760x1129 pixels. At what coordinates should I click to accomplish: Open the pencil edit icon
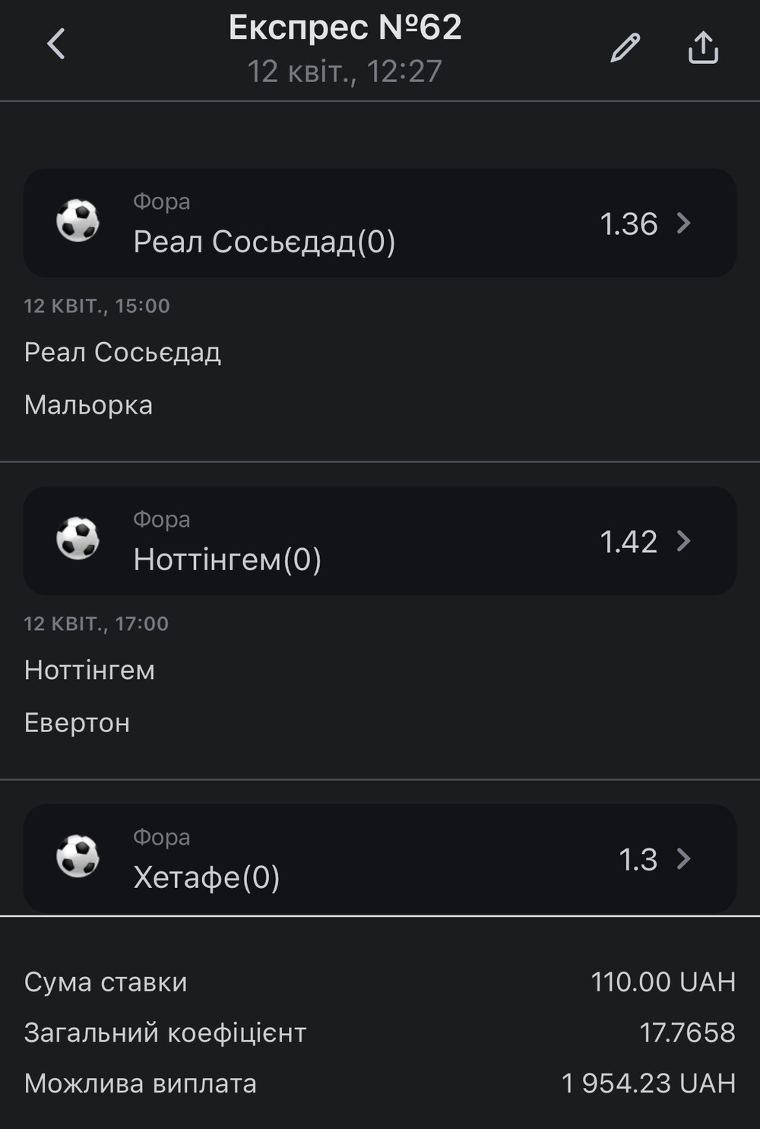(x=625, y=48)
